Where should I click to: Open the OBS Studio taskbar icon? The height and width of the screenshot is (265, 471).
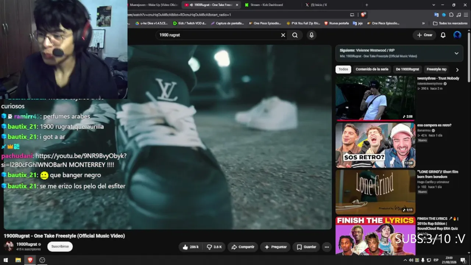coord(42,260)
